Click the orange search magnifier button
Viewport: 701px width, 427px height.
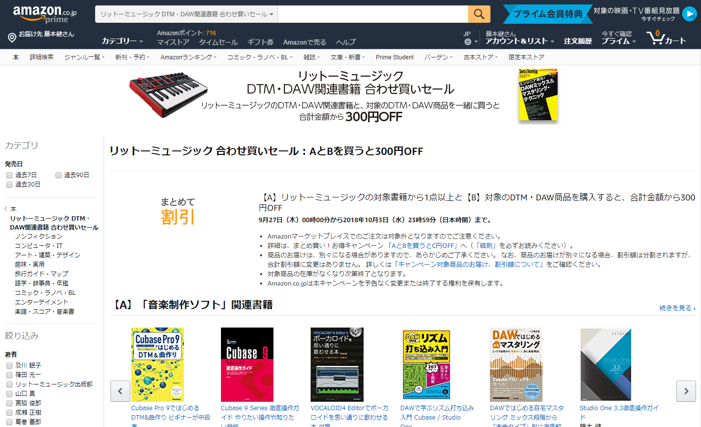coord(479,14)
